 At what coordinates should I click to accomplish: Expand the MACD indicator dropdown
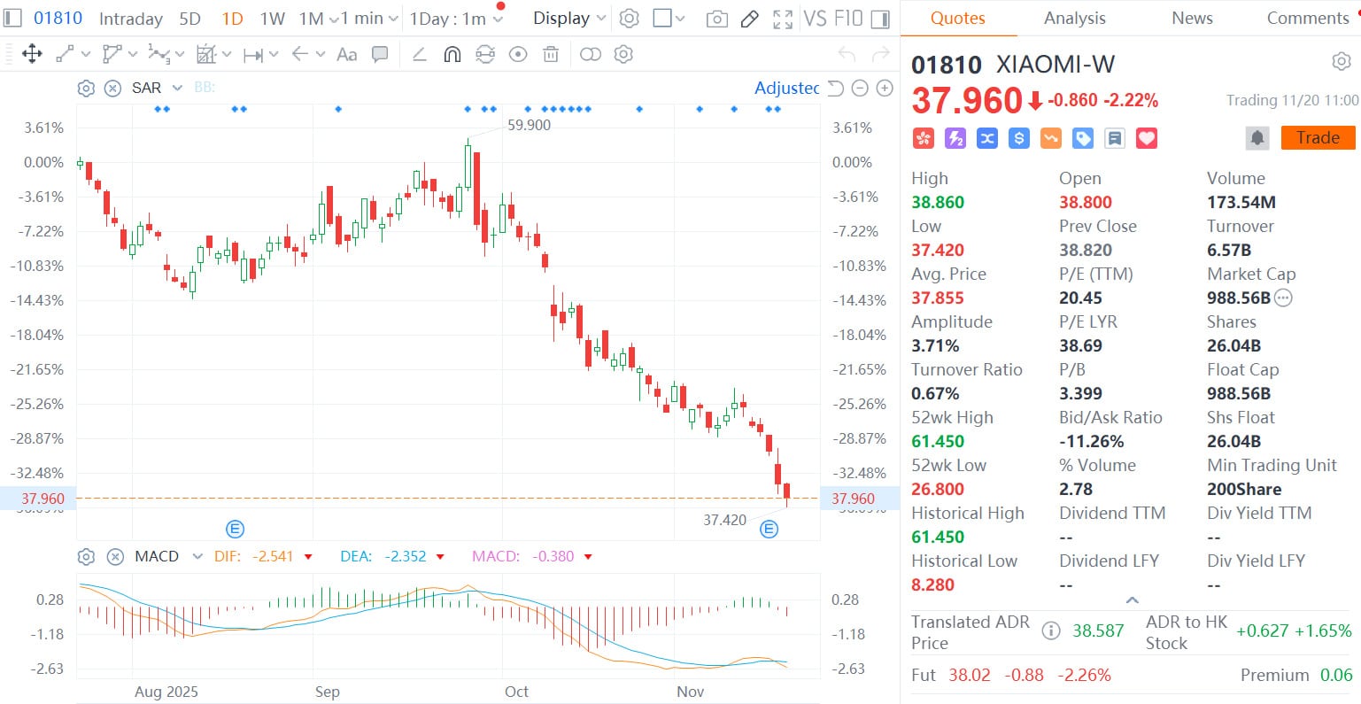[x=197, y=557]
